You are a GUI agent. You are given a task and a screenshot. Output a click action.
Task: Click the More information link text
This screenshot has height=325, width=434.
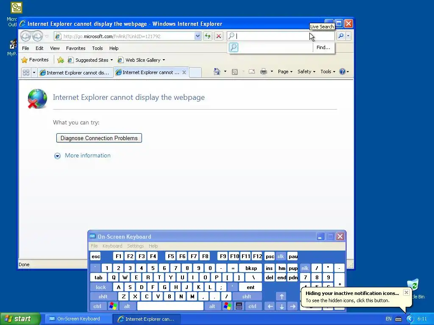pos(88,155)
